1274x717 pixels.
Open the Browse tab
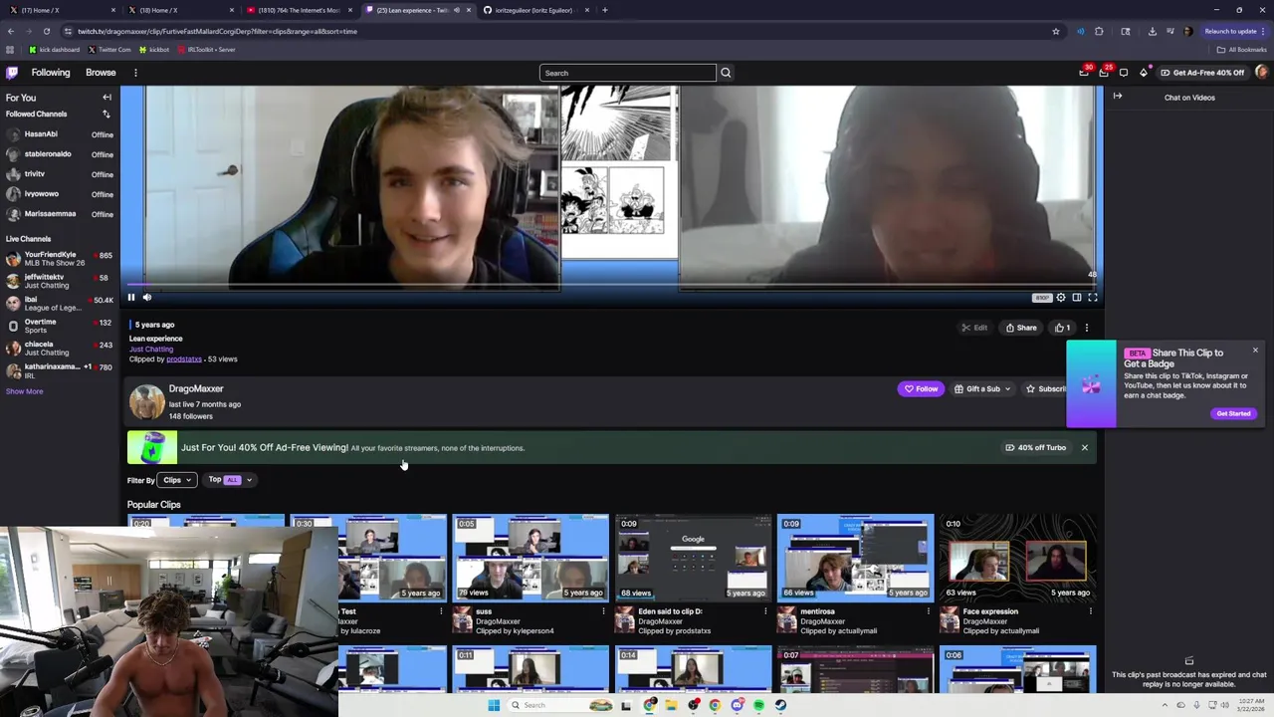(101, 73)
